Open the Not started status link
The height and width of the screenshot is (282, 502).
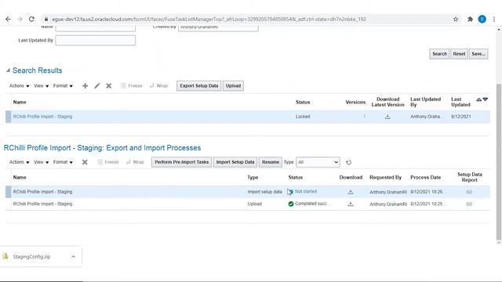point(306,191)
